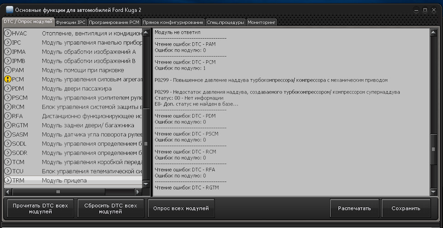Select Модуль обработки изображений A text
443x228 pixels.
[89, 52]
